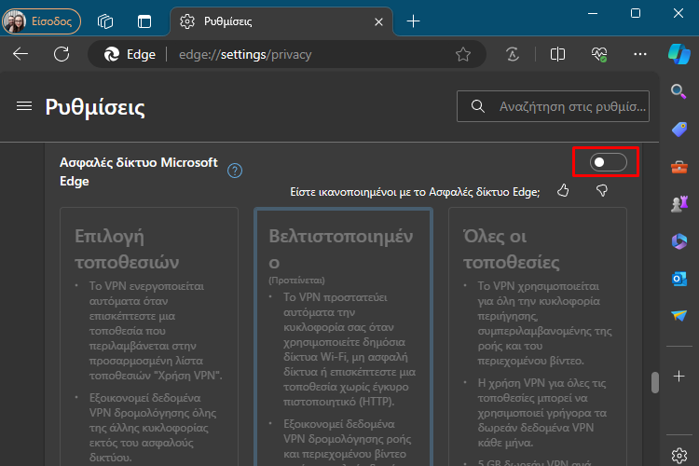Image resolution: width=699 pixels, height=466 pixels.
Task: Refresh the current page
Action: 62,54
